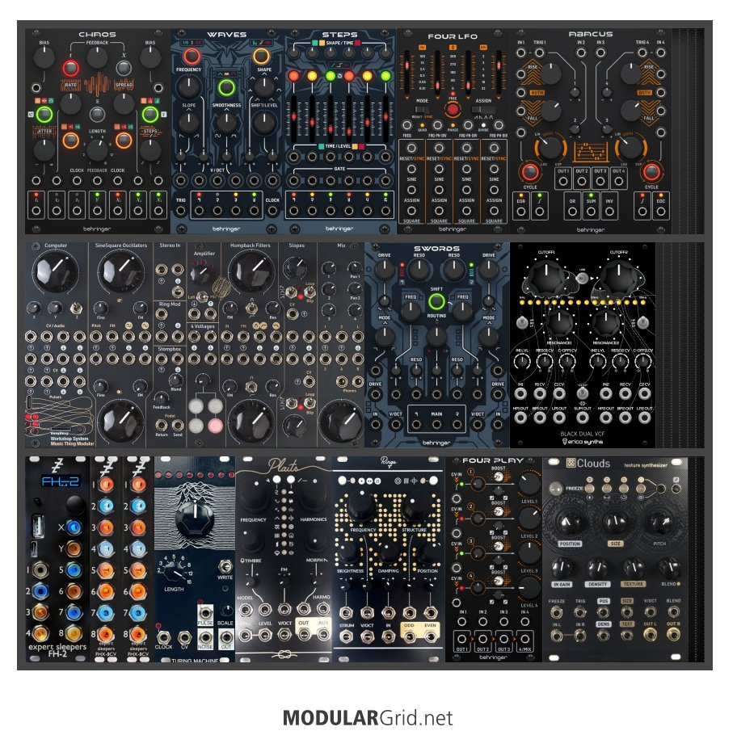Viewport: 737px width, 735px height.
Task: Click the green SHIFT button on SWORDS
Action: (436, 301)
